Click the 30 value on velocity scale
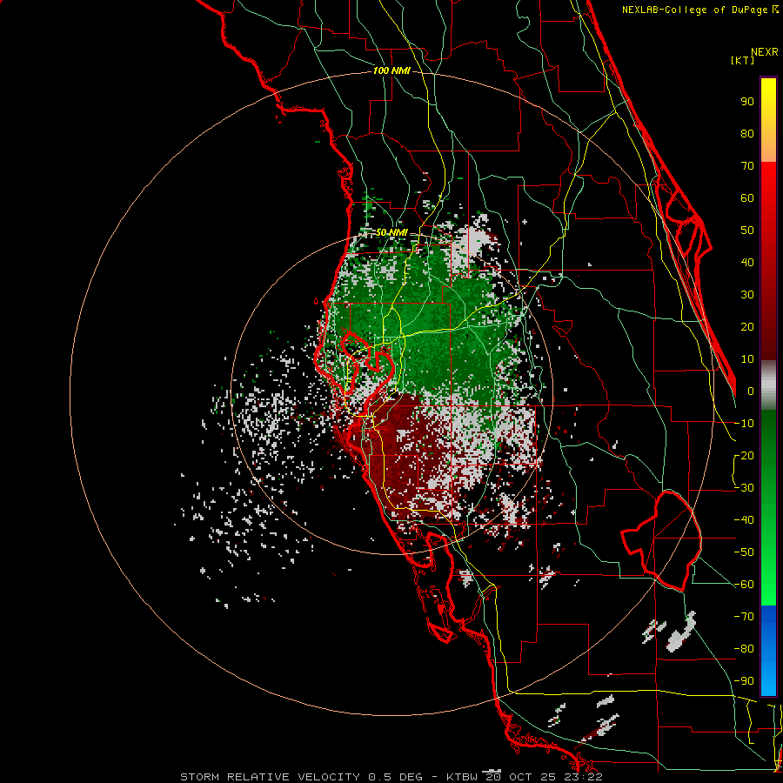783x783 pixels. point(747,295)
